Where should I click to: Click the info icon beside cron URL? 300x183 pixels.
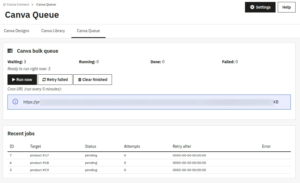click(15, 102)
